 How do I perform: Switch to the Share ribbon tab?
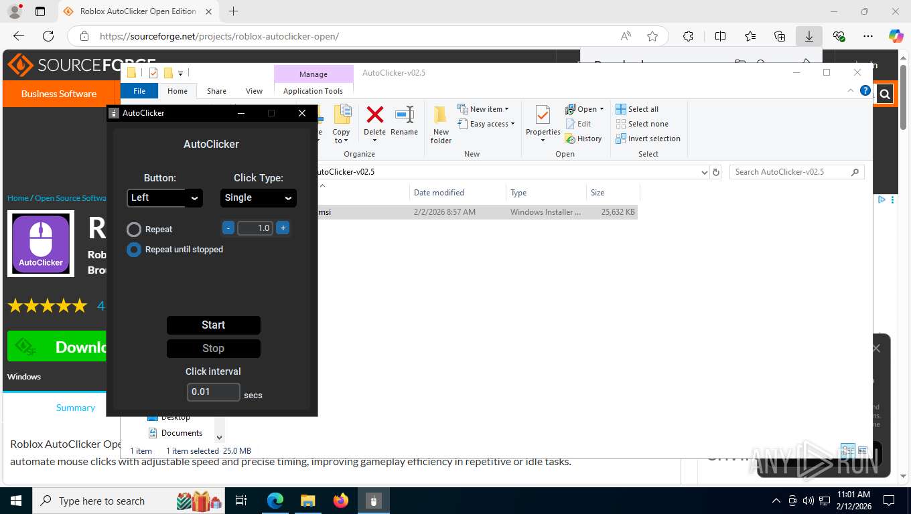tap(216, 91)
